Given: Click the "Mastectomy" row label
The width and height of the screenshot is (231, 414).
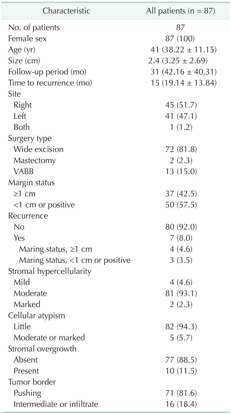Looking at the screenshot, I should (35, 160).
